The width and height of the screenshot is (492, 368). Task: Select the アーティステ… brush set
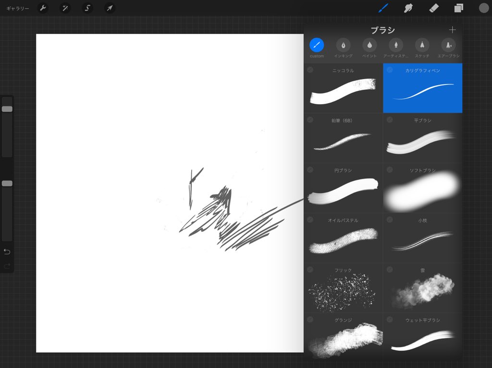pyautogui.click(x=396, y=48)
